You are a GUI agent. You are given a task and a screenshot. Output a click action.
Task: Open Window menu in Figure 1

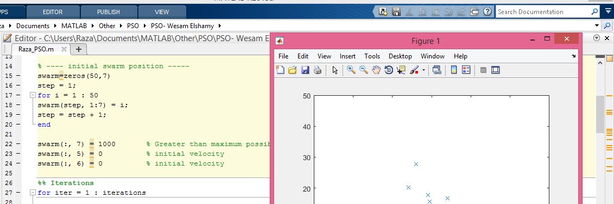click(x=433, y=56)
